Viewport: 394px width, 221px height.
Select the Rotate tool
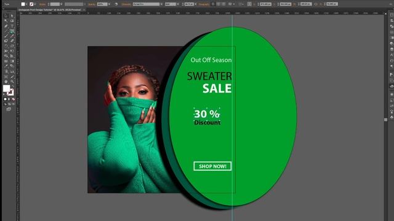[x=6, y=46]
